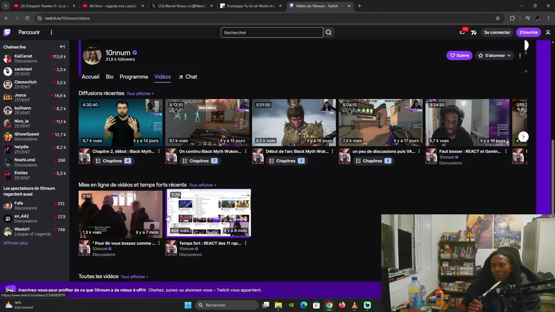
Task: Expand Chapitres for un peu de discussions
Action: [373, 161]
